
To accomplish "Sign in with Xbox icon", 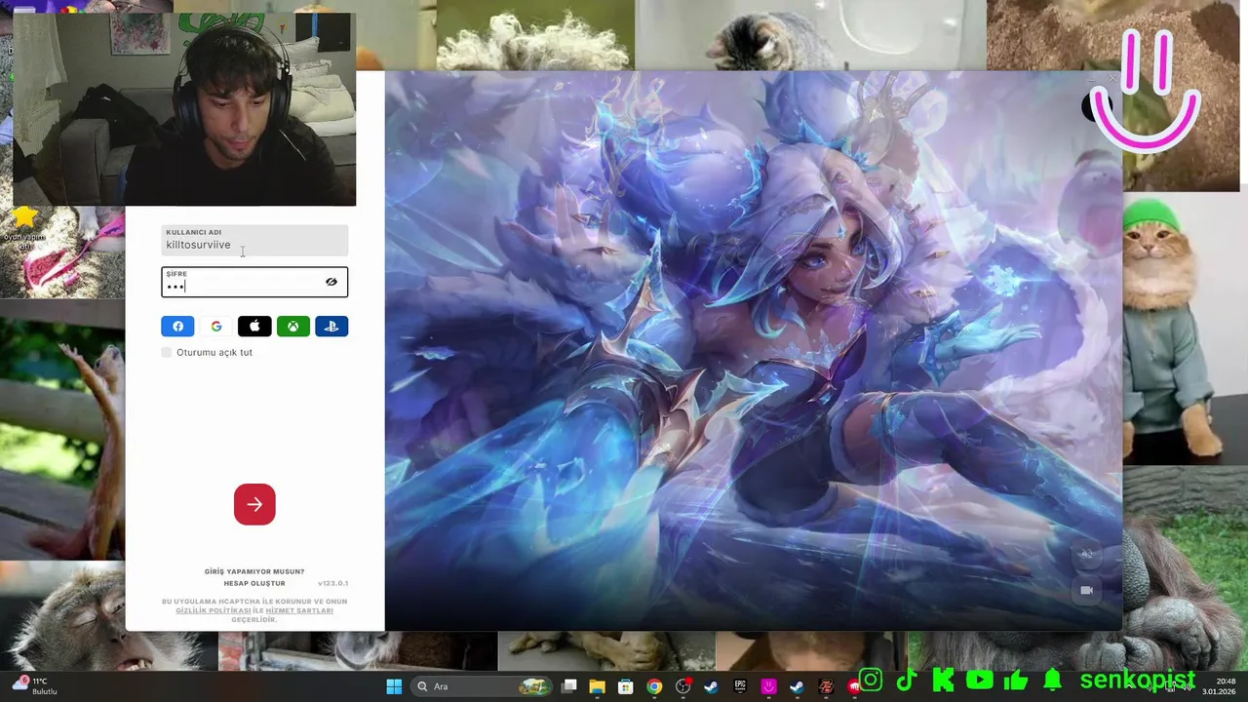I will pos(293,327).
